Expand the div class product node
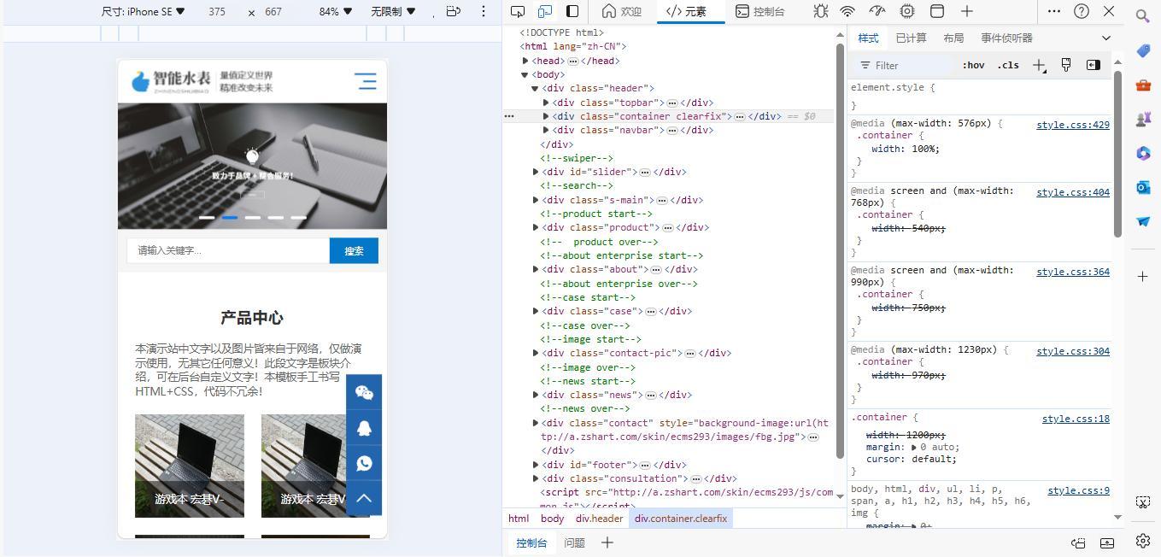 pos(536,227)
